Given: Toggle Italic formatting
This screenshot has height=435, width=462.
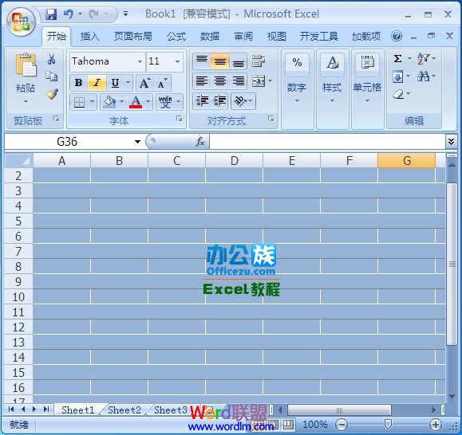Looking at the screenshot, I should (x=97, y=83).
